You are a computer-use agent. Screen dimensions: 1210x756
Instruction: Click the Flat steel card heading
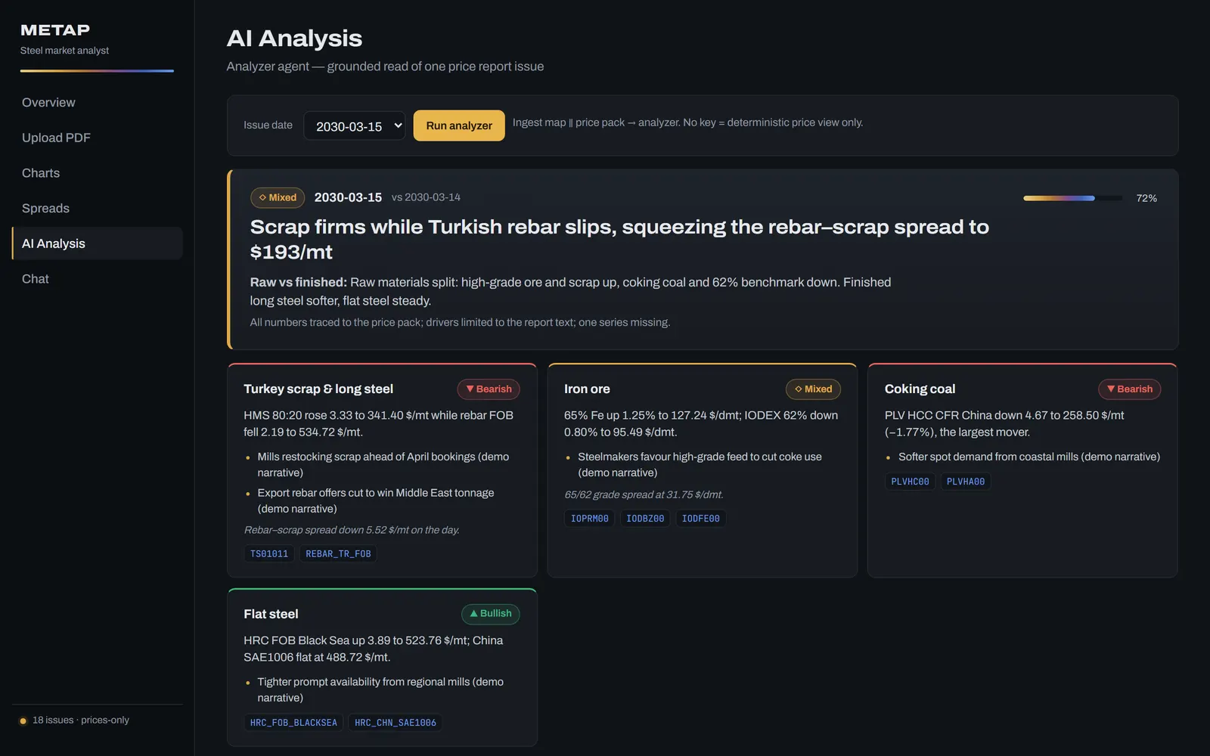point(271,614)
